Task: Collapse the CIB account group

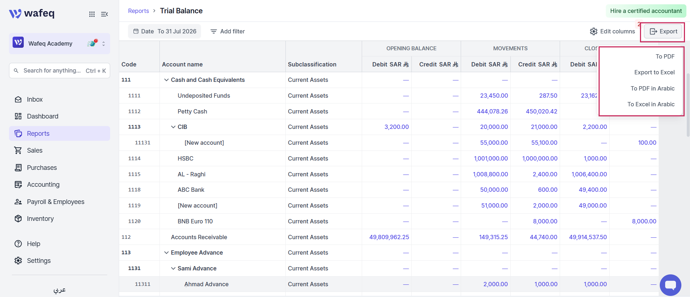Action: point(173,127)
